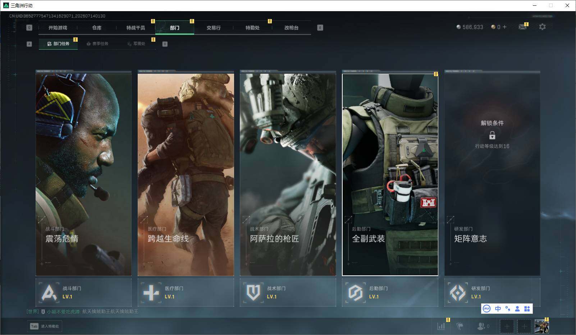576x335 pixels.
Task: Click the expand icon on 全副武装 card
Action: [x=348, y=219]
